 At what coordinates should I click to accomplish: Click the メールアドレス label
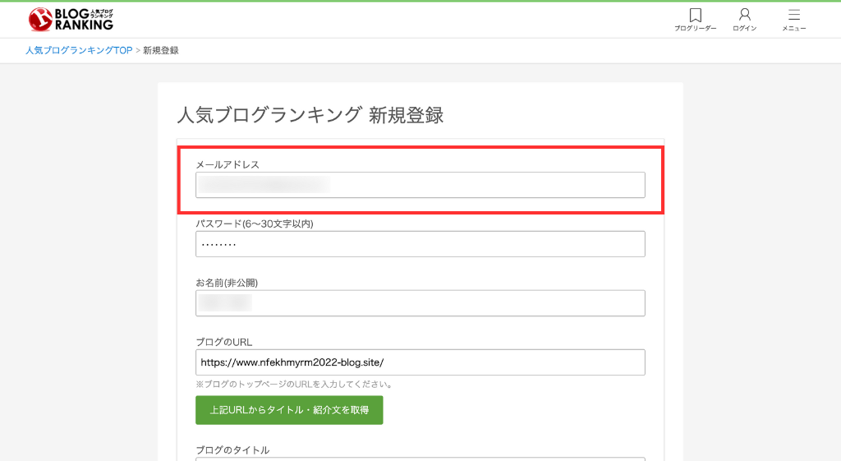click(x=227, y=164)
